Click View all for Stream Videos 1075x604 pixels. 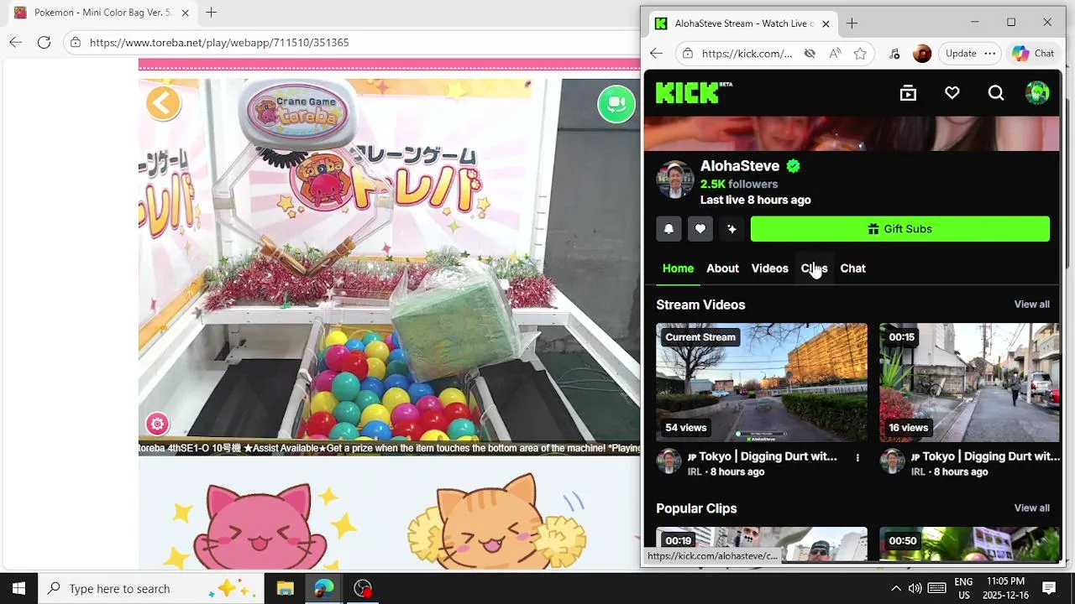(1031, 305)
